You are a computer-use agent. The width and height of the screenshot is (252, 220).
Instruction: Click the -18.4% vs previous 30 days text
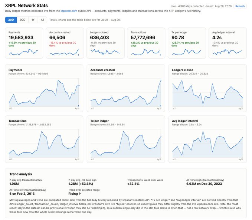point(63,44)
